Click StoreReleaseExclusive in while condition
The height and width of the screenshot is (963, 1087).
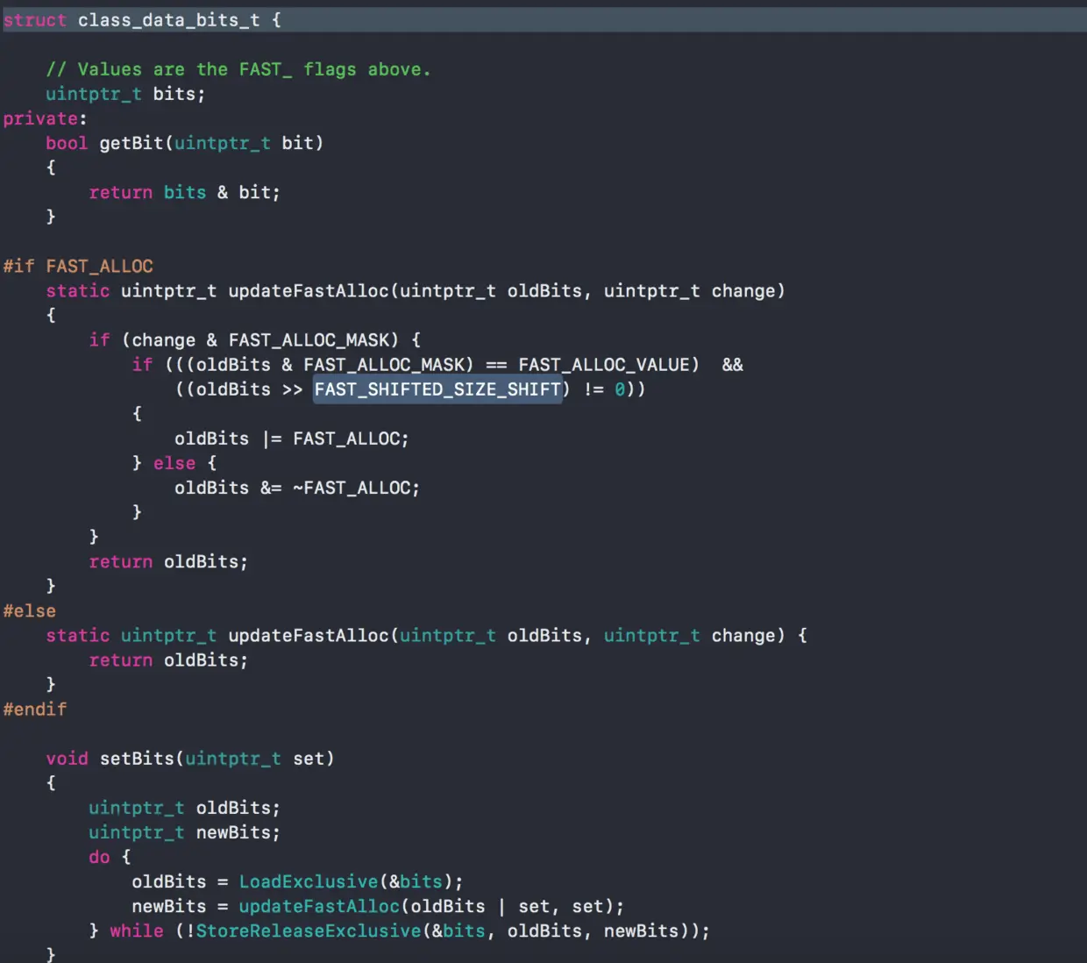point(309,931)
